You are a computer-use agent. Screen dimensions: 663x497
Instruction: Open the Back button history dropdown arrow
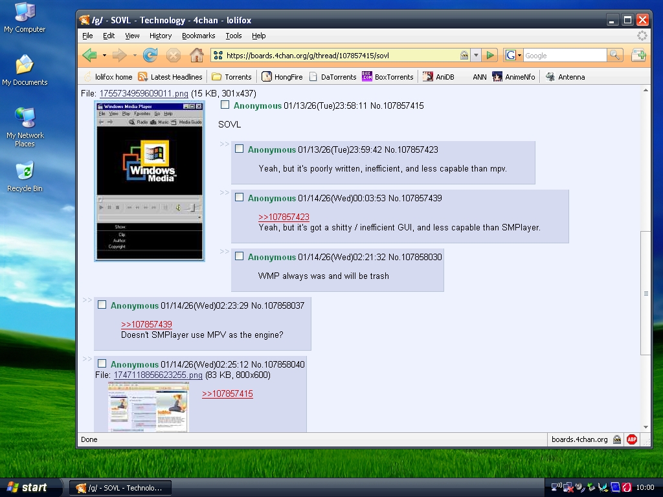tap(104, 56)
